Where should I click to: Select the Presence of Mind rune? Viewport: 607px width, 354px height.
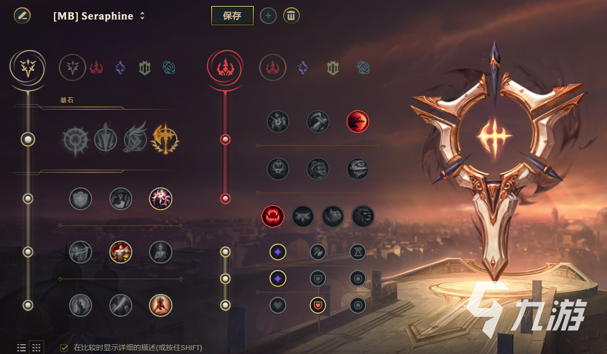tap(161, 199)
